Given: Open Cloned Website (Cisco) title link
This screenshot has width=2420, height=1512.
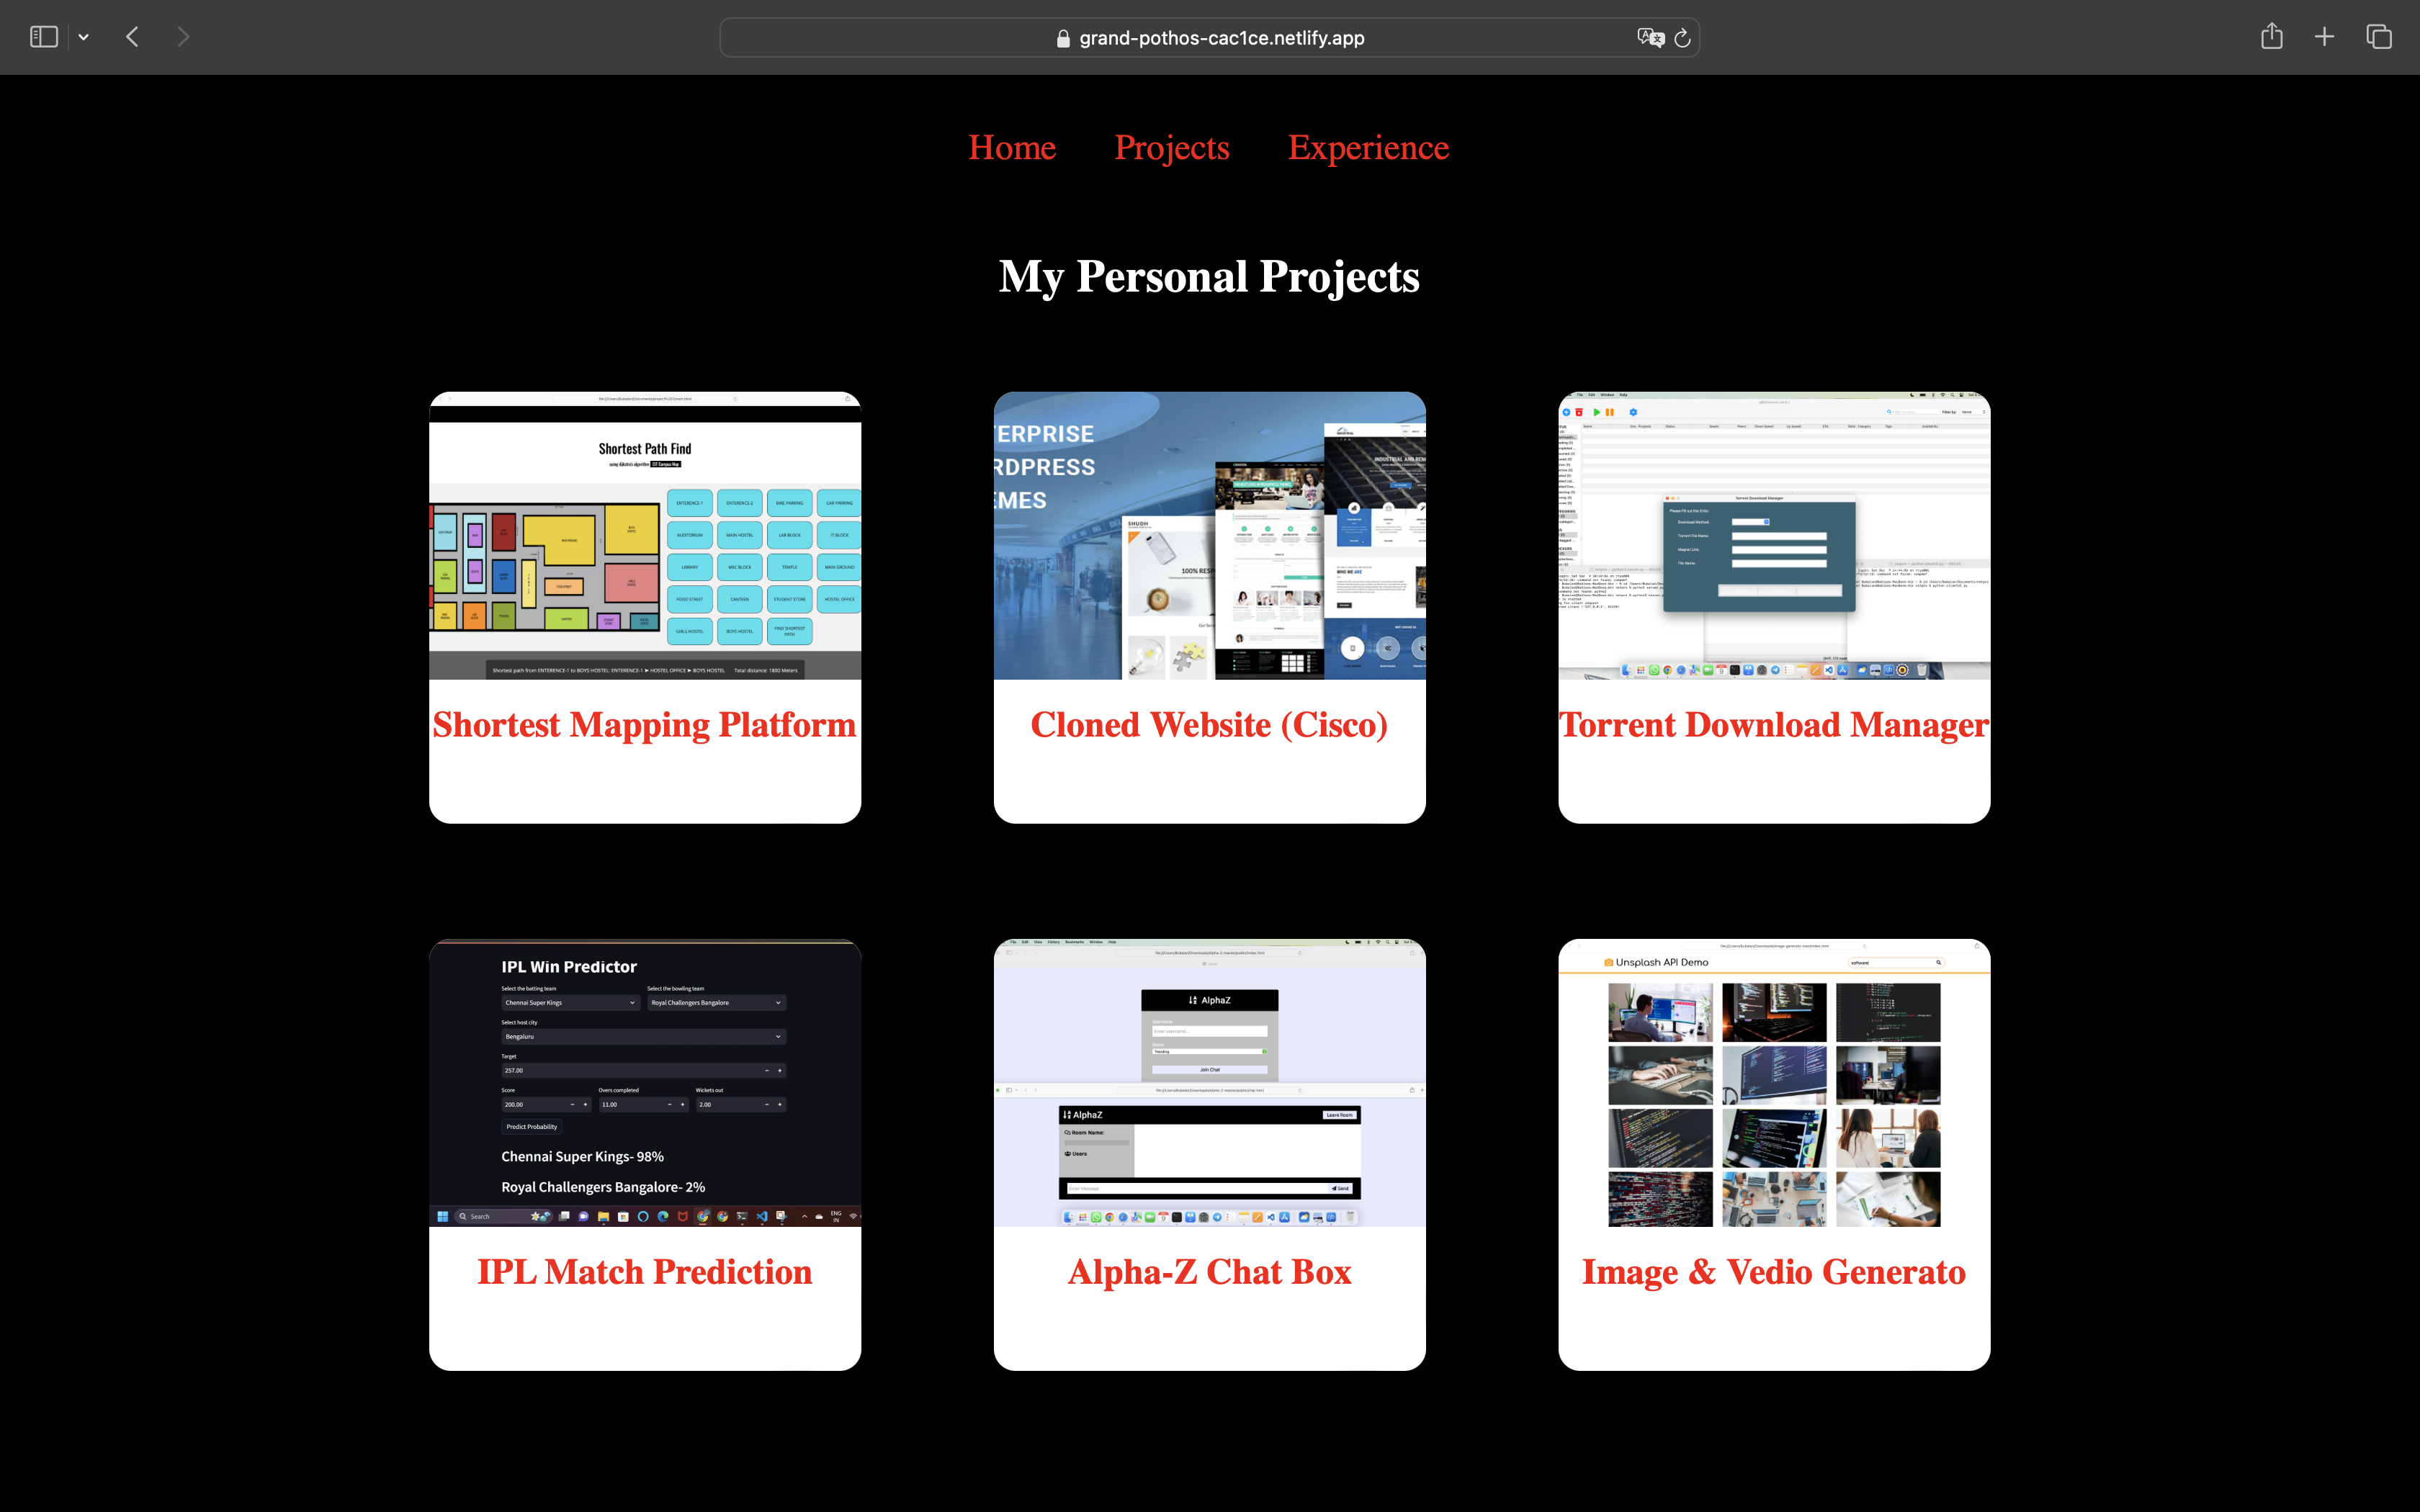Looking at the screenshot, I should [1209, 724].
